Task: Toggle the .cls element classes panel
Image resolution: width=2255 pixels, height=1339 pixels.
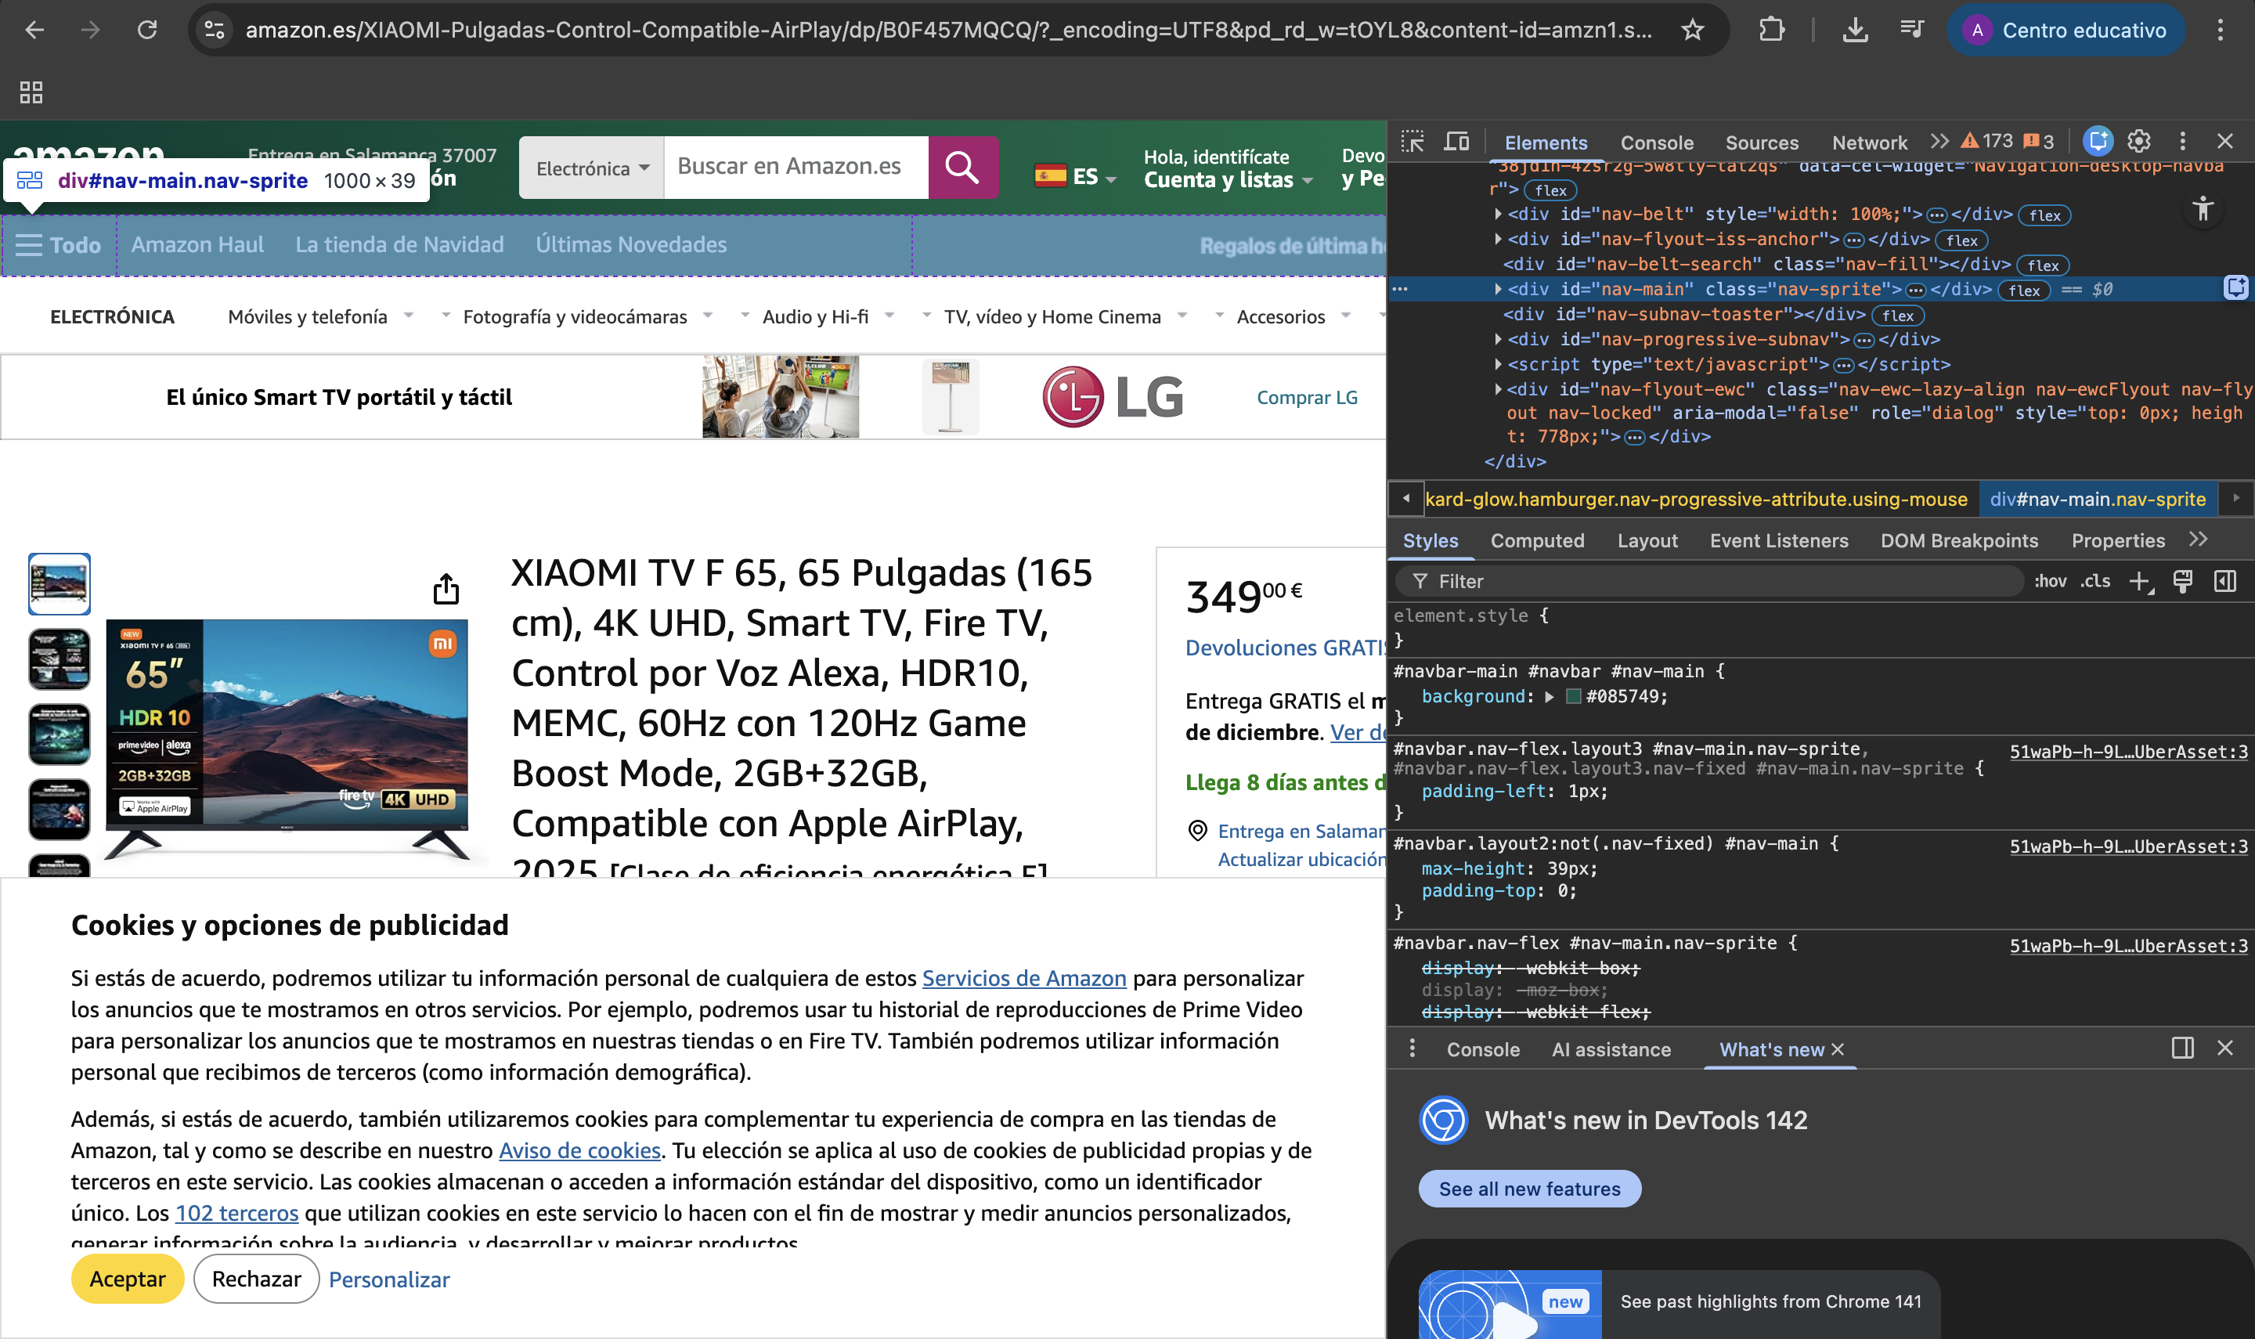Action: pyautogui.click(x=2095, y=582)
